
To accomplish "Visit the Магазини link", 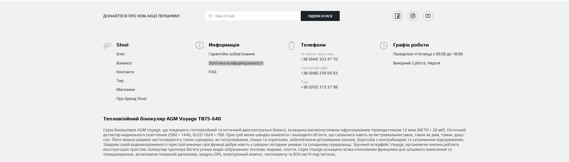I will (x=126, y=90).
